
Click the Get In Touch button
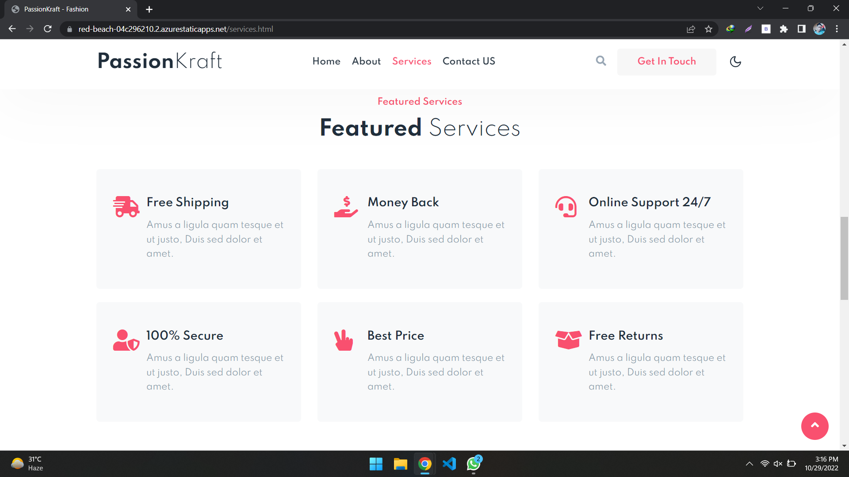666,62
